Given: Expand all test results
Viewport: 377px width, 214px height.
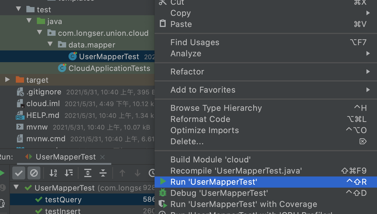Looking at the screenshot, I should point(88,173).
